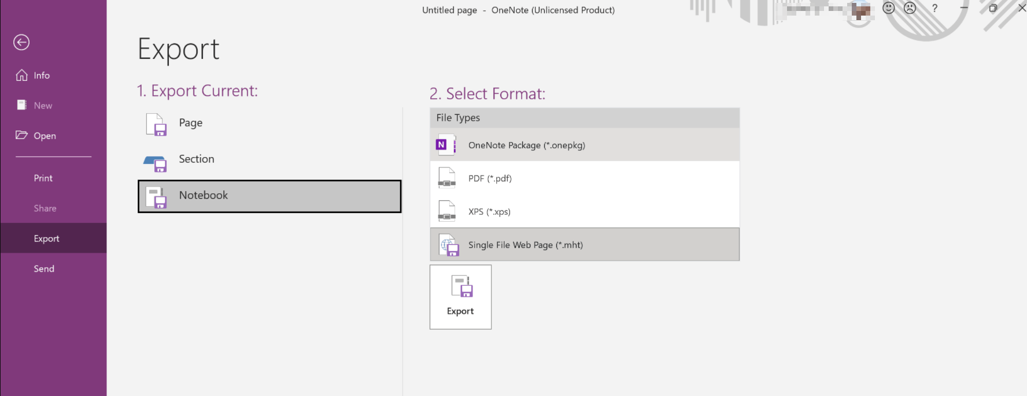The width and height of the screenshot is (1027, 396).
Task: Send a smile feedback icon
Action: pyautogui.click(x=889, y=8)
